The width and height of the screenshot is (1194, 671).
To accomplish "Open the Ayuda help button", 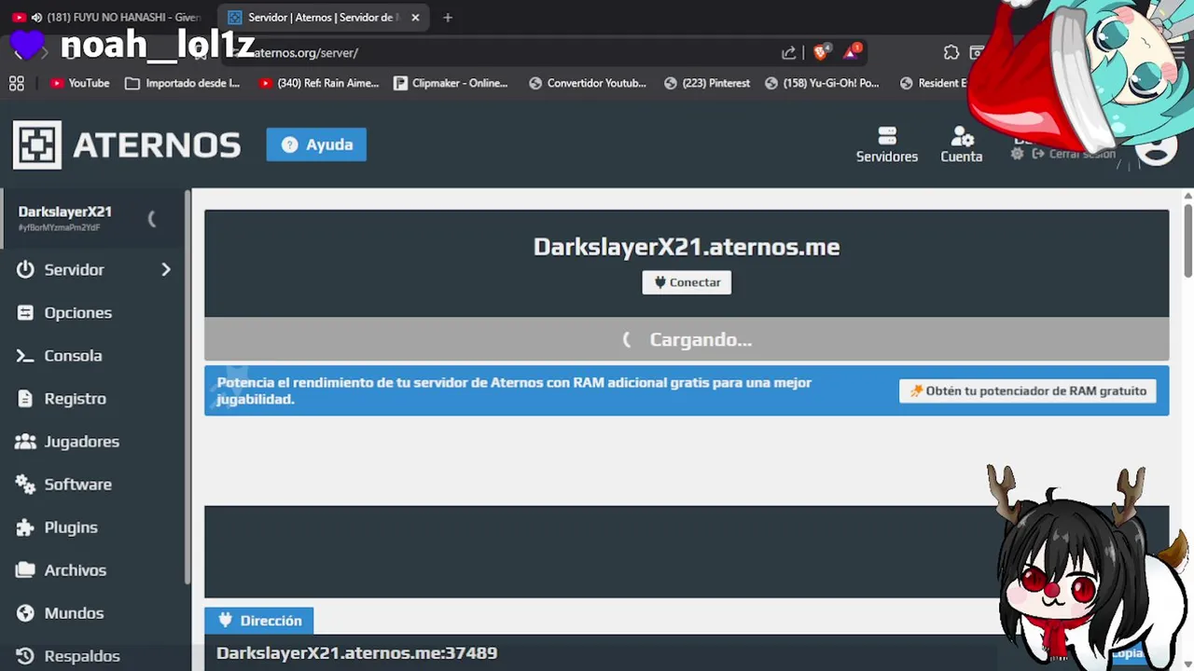I will point(316,144).
